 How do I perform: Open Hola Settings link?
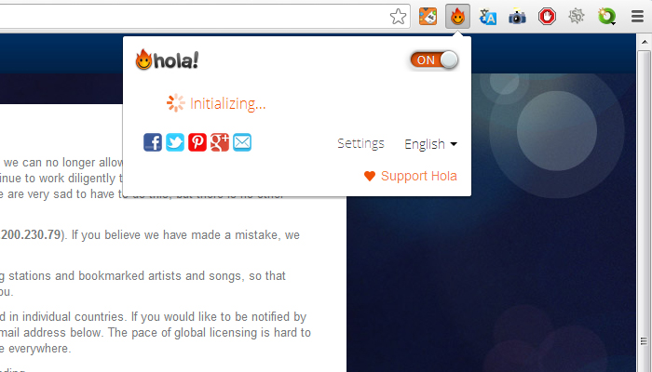[x=360, y=143]
